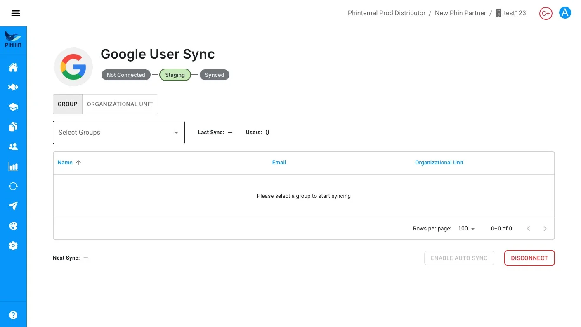Open the documents/policies sidebar icon
This screenshot has height=327, width=581.
[13, 127]
